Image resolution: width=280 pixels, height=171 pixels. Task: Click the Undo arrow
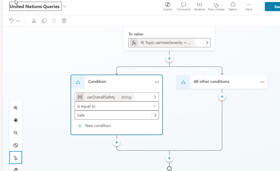[12, 21]
